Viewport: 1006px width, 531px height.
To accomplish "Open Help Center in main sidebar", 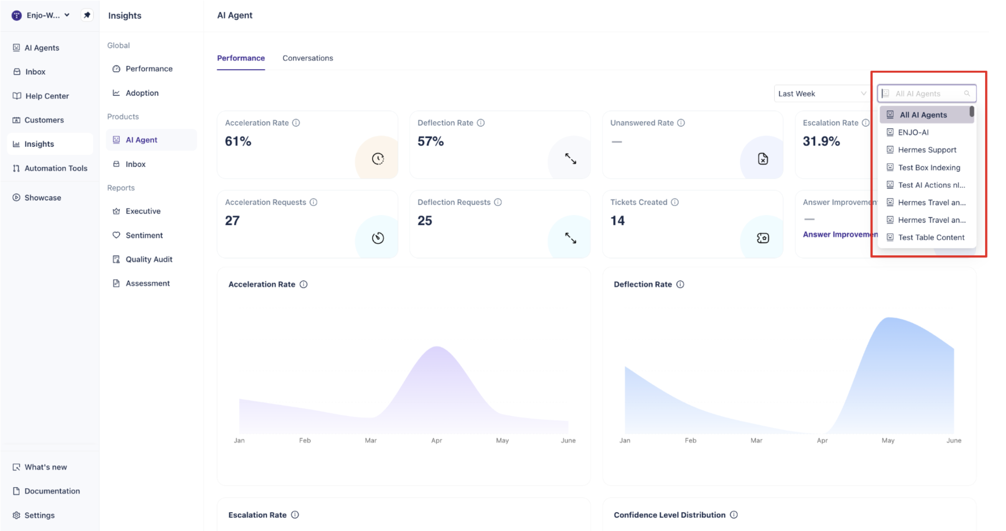I will click(50, 96).
